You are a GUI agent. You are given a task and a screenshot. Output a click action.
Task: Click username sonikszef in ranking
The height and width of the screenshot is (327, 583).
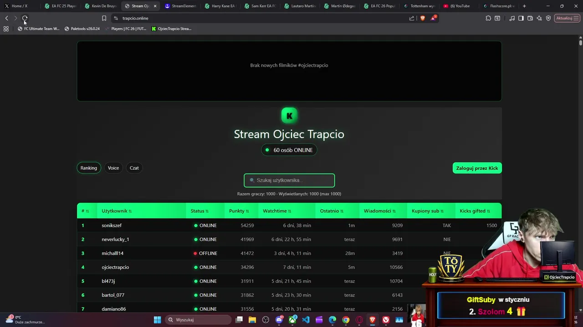[x=112, y=225]
